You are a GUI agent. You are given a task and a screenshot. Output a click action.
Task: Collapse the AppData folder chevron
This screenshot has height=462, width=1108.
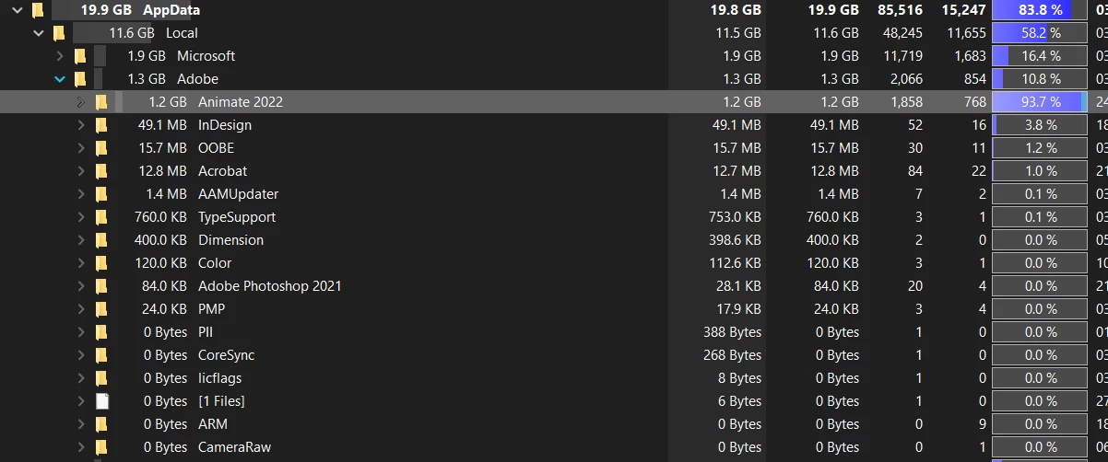18,10
